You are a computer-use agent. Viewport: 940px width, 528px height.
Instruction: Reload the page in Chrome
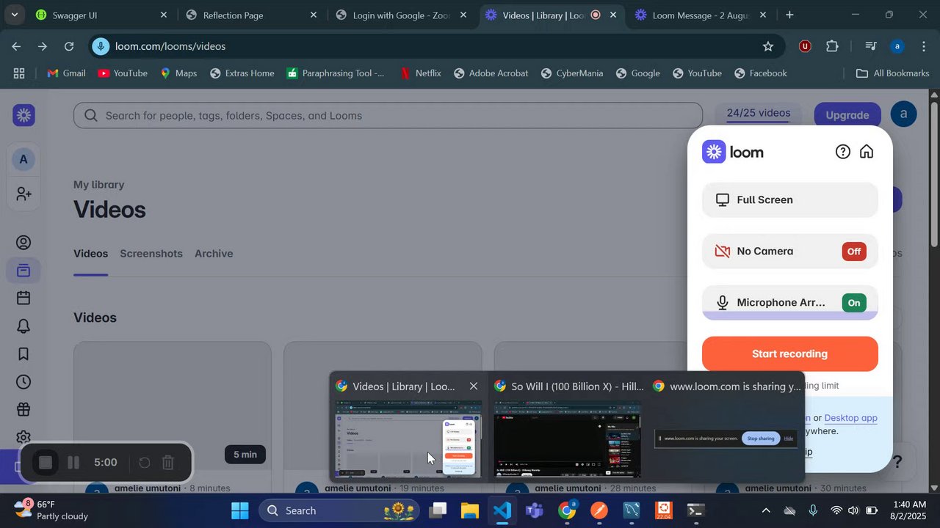tap(69, 46)
